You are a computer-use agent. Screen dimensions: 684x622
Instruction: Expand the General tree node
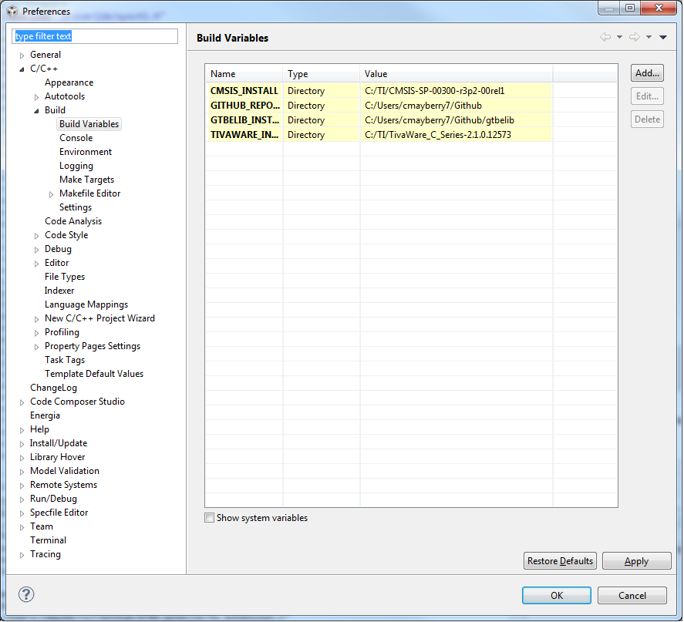(x=22, y=55)
